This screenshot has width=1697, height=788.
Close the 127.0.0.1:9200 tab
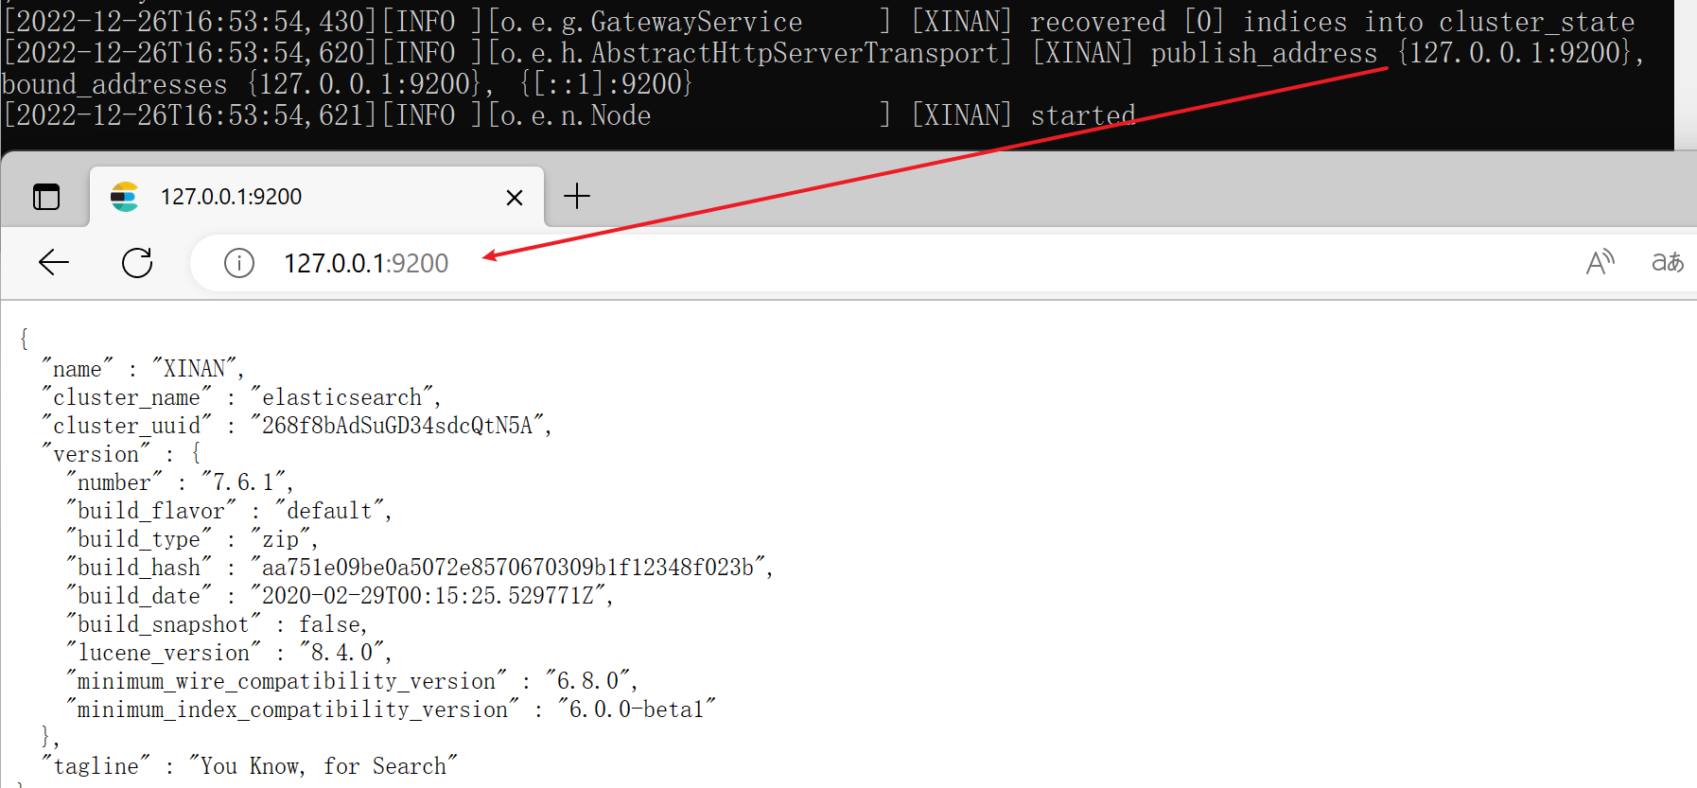(515, 198)
